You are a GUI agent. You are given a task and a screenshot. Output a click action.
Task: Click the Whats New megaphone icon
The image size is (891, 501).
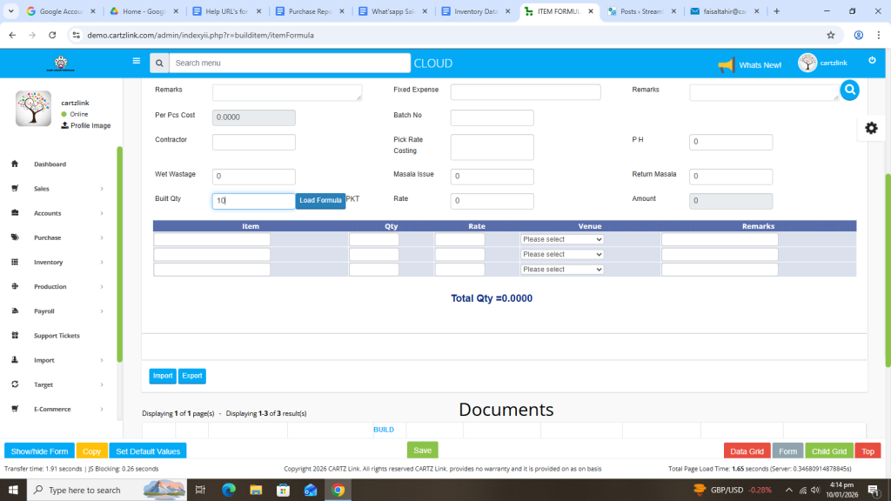point(726,65)
